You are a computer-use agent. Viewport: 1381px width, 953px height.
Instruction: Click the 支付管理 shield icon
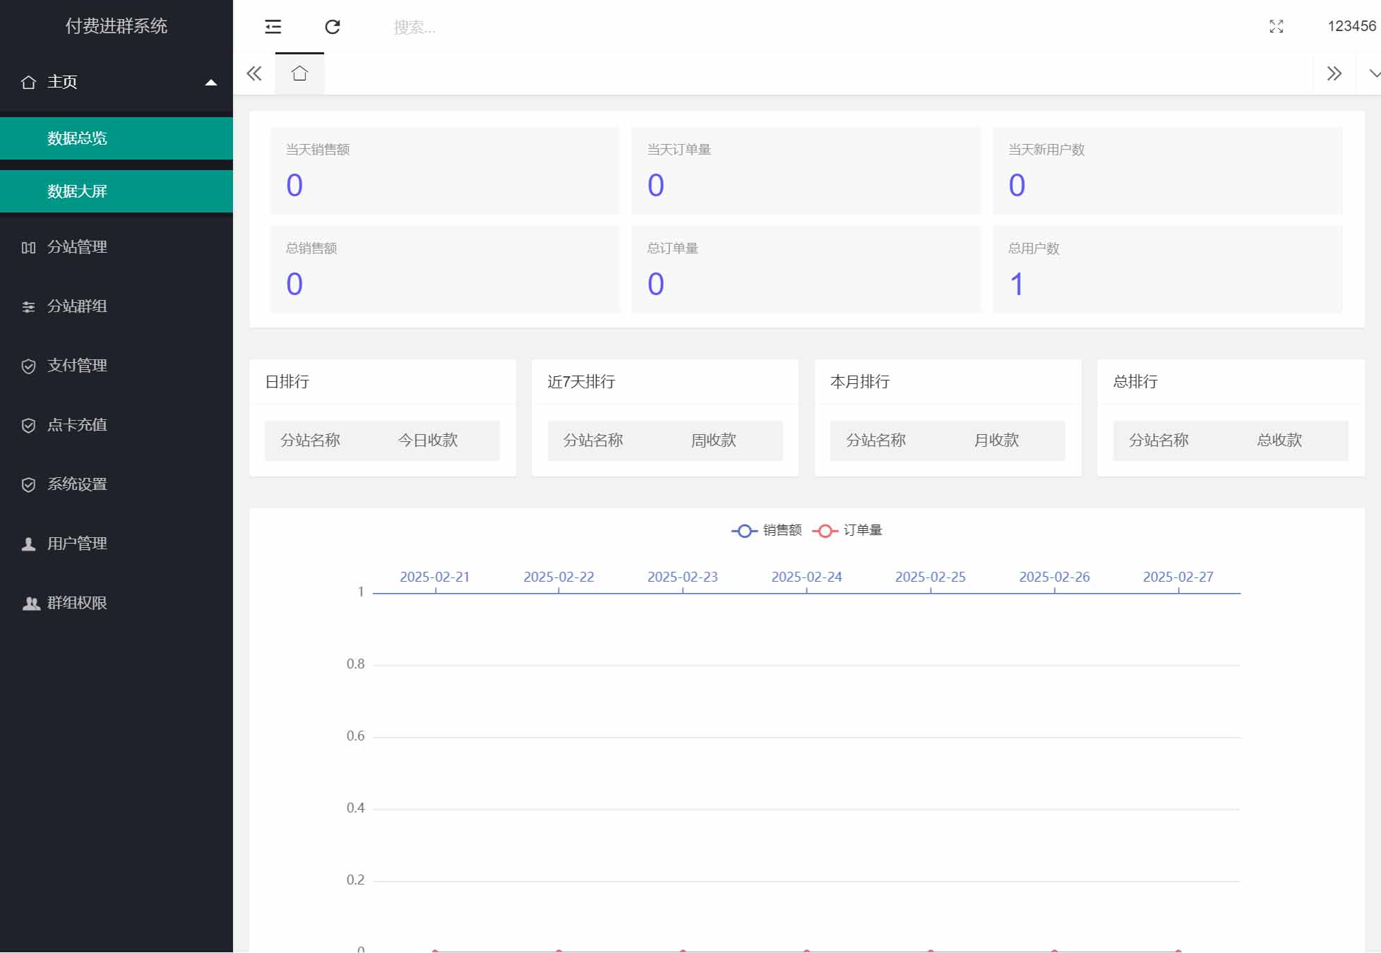pos(28,366)
